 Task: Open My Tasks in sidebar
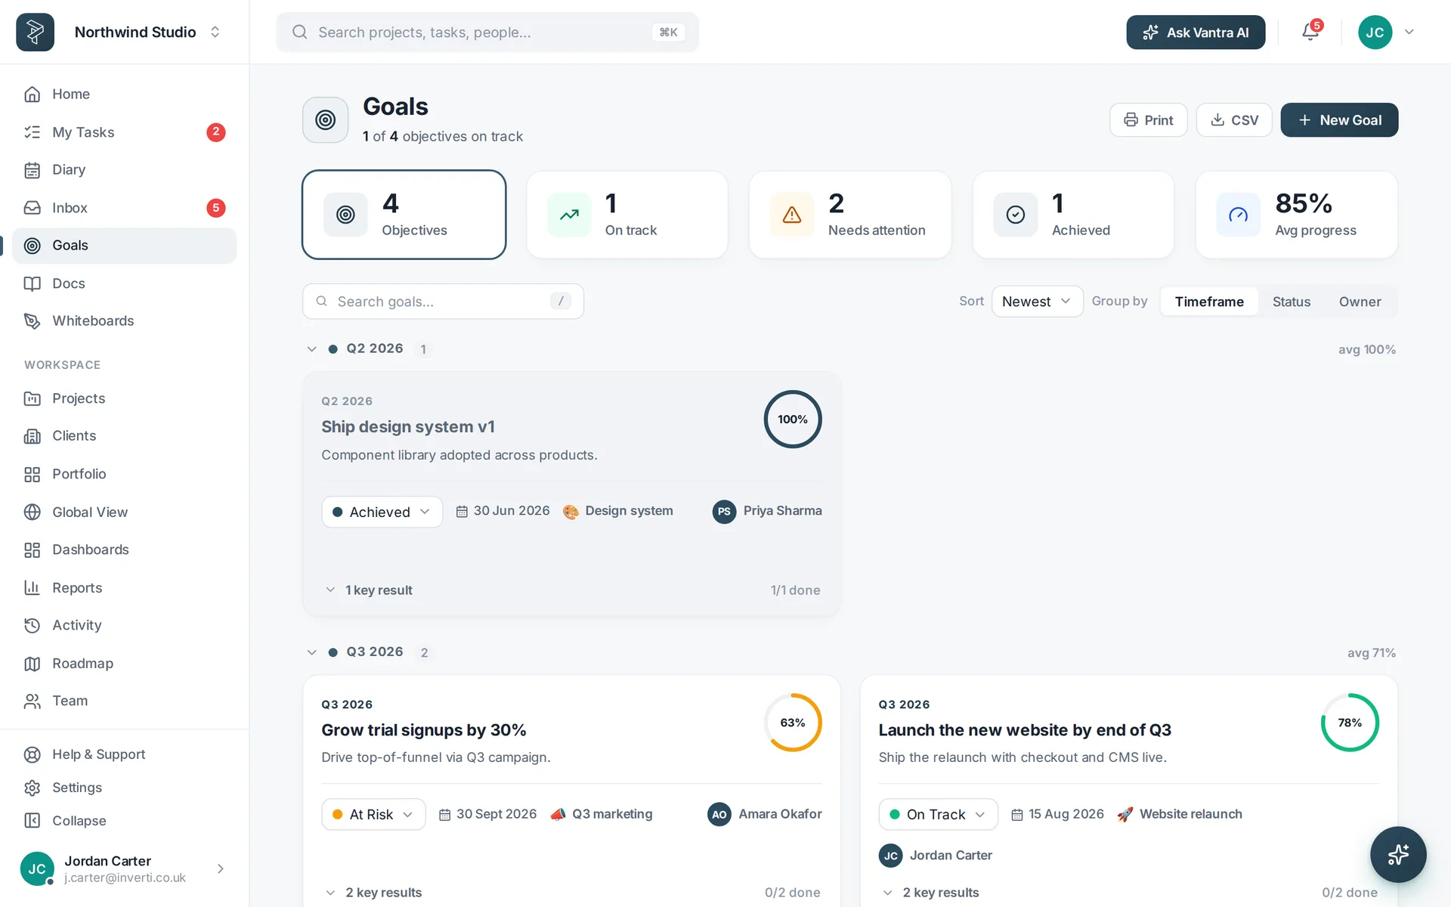coord(125,132)
